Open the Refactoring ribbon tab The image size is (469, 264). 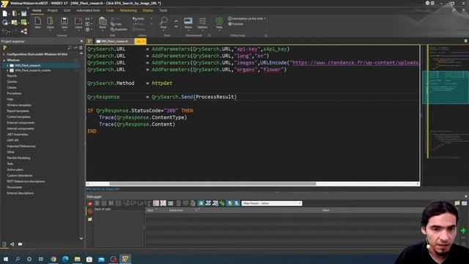click(x=128, y=10)
